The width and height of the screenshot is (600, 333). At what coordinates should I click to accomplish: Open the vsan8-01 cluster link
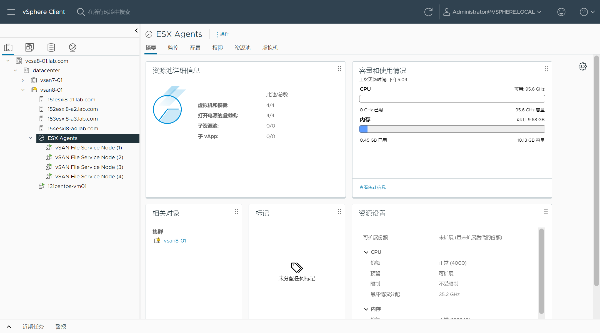[x=175, y=241]
